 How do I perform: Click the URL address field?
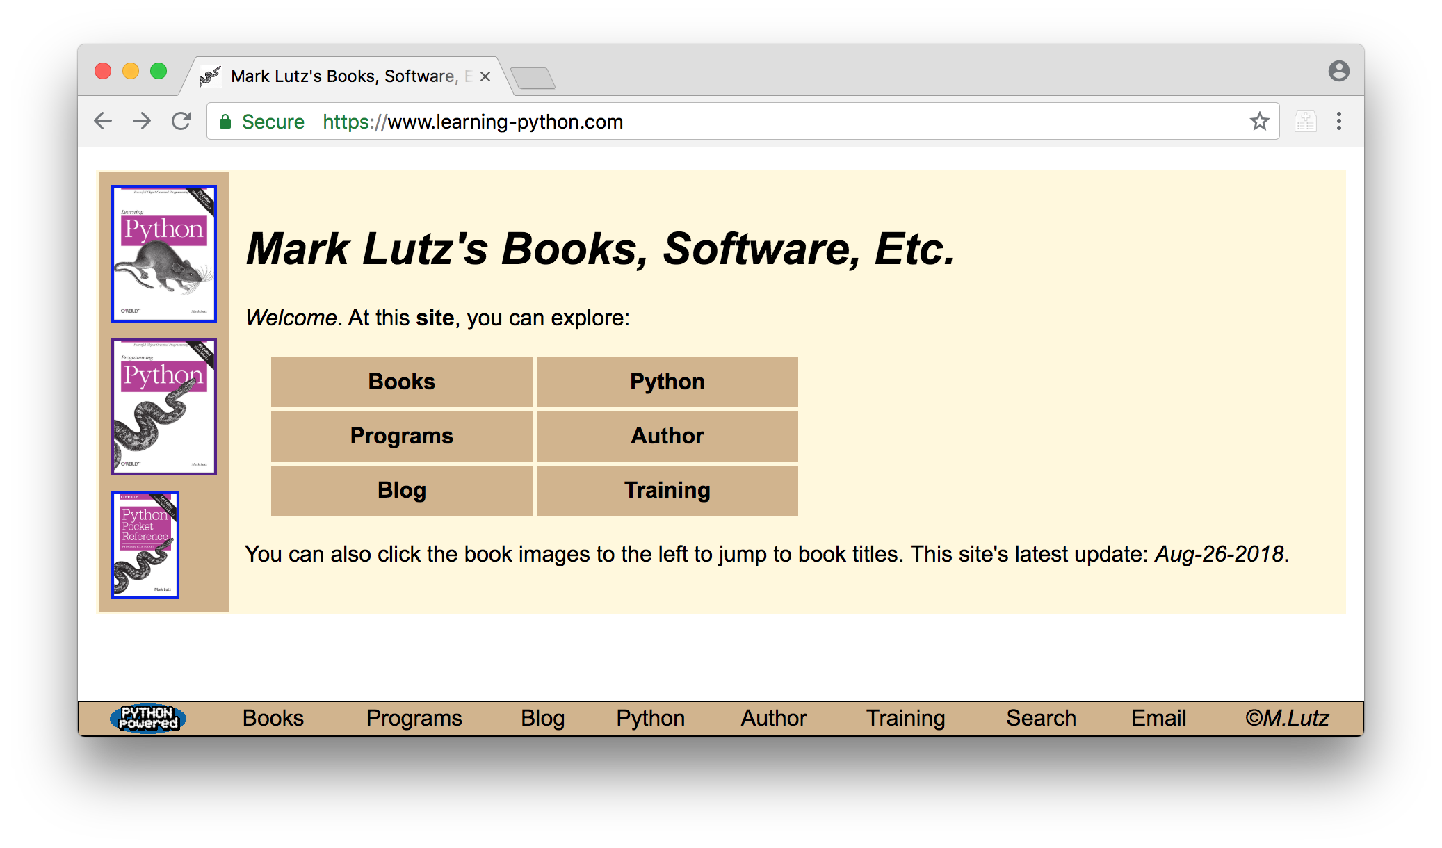point(765,122)
